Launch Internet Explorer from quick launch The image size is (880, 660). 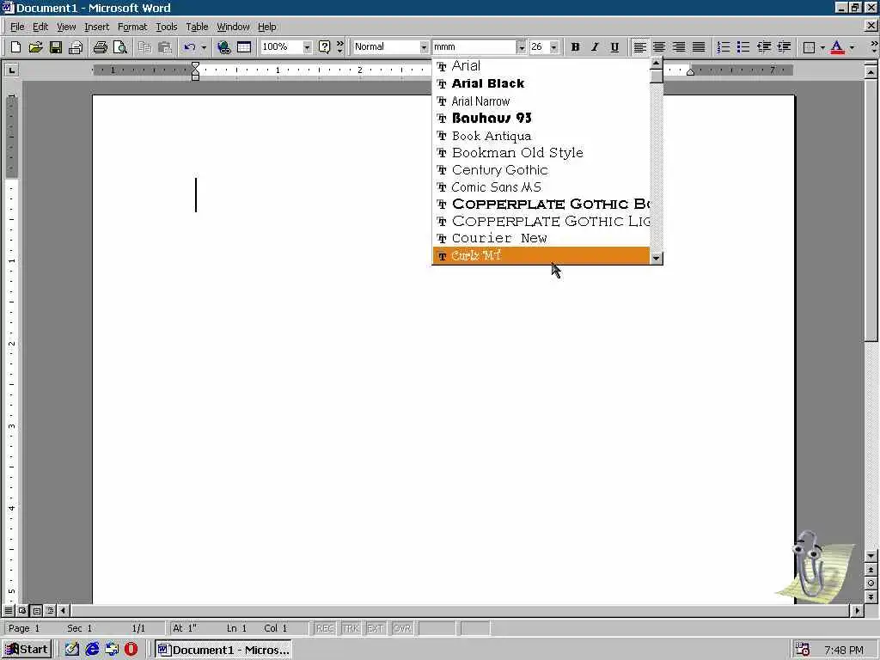pos(92,650)
